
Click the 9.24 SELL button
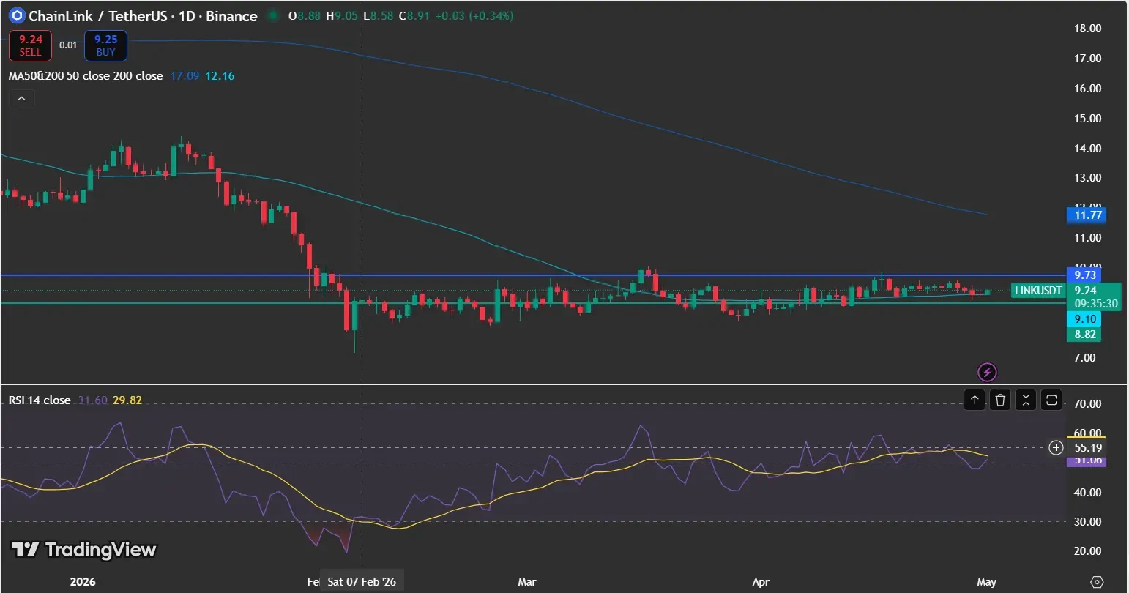pyautogui.click(x=31, y=45)
